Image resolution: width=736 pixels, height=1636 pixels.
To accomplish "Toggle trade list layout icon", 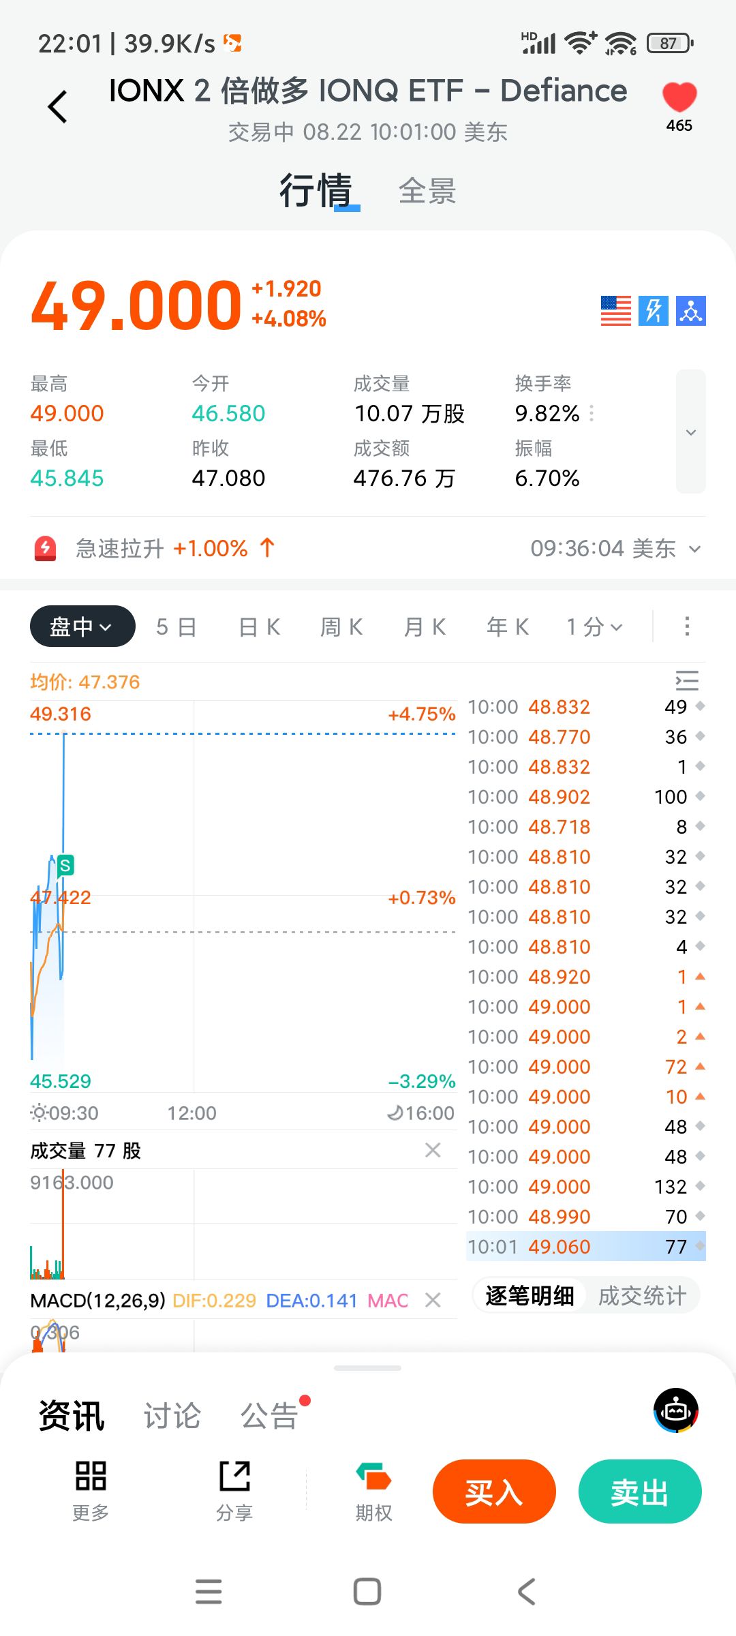I will coord(687,680).
